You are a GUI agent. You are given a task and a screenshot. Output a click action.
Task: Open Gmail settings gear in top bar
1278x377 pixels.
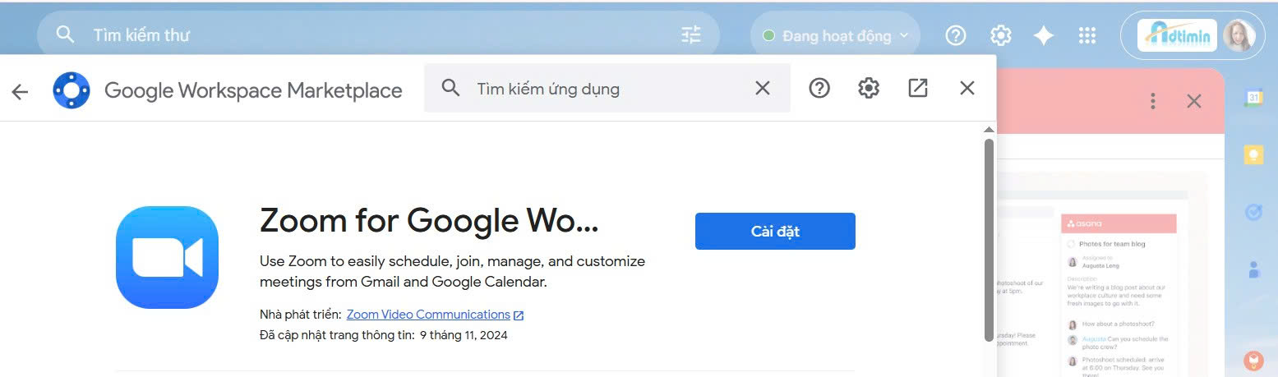tap(1000, 36)
